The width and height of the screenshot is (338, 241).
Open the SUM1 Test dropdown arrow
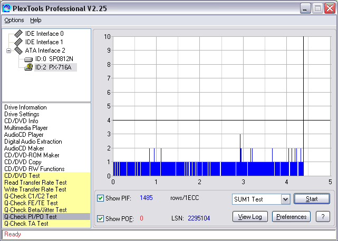tap(285, 199)
